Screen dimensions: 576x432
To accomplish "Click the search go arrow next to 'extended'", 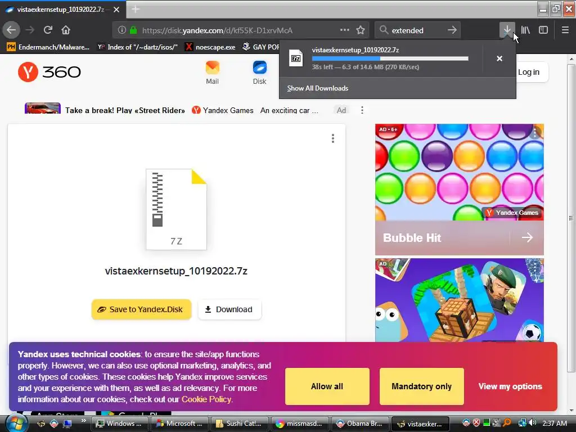I will [452, 30].
